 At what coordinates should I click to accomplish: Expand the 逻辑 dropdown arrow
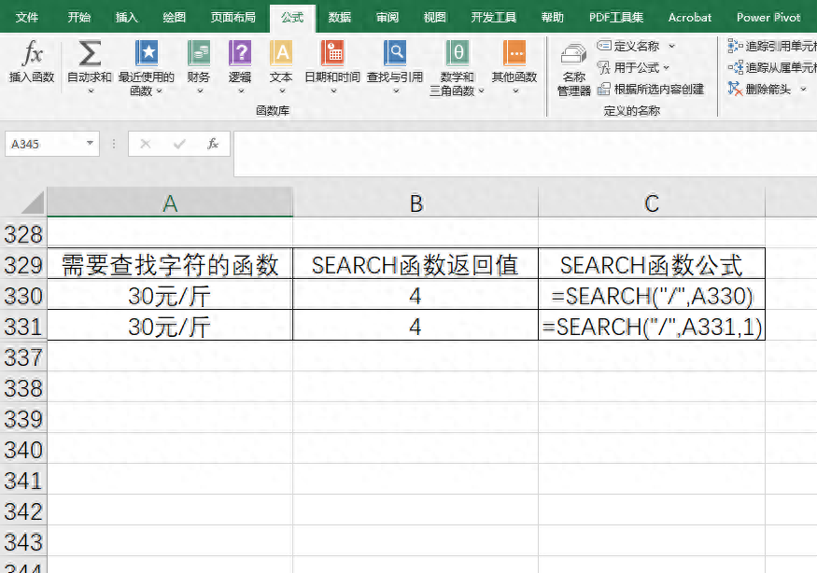pos(241,91)
